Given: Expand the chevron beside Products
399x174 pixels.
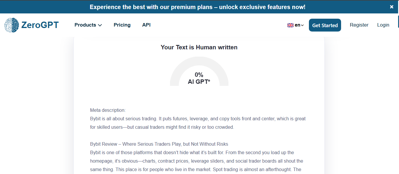Looking at the screenshot, I should (100, 25).
